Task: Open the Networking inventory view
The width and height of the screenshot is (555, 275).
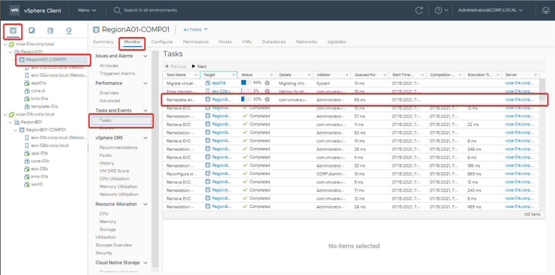Action: click(x=69, y=31)
